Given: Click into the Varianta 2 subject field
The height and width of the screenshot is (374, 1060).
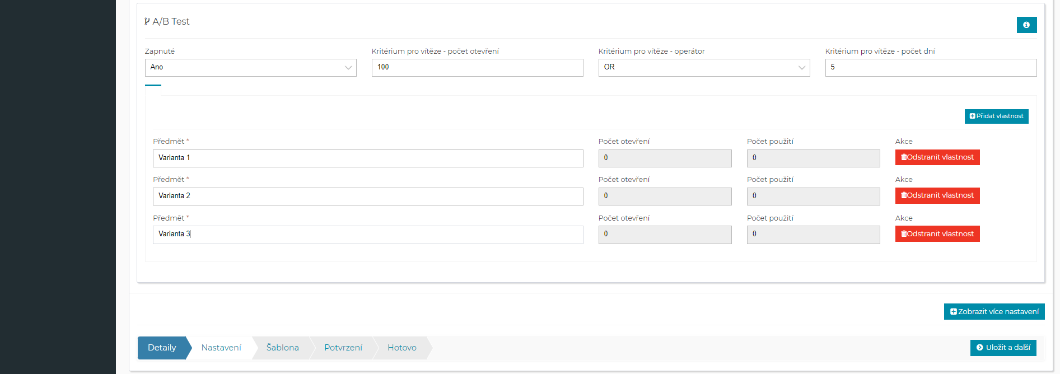Looking at the screenshot, I should pos(367,197).
